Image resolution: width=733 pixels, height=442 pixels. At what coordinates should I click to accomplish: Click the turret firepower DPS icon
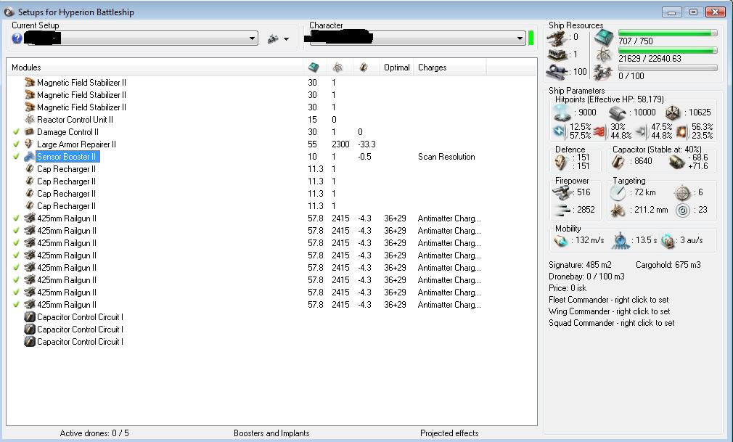point(562,192)
